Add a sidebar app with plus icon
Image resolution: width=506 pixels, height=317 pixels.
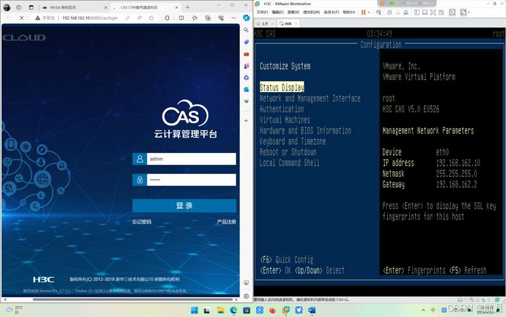point(246,121)
